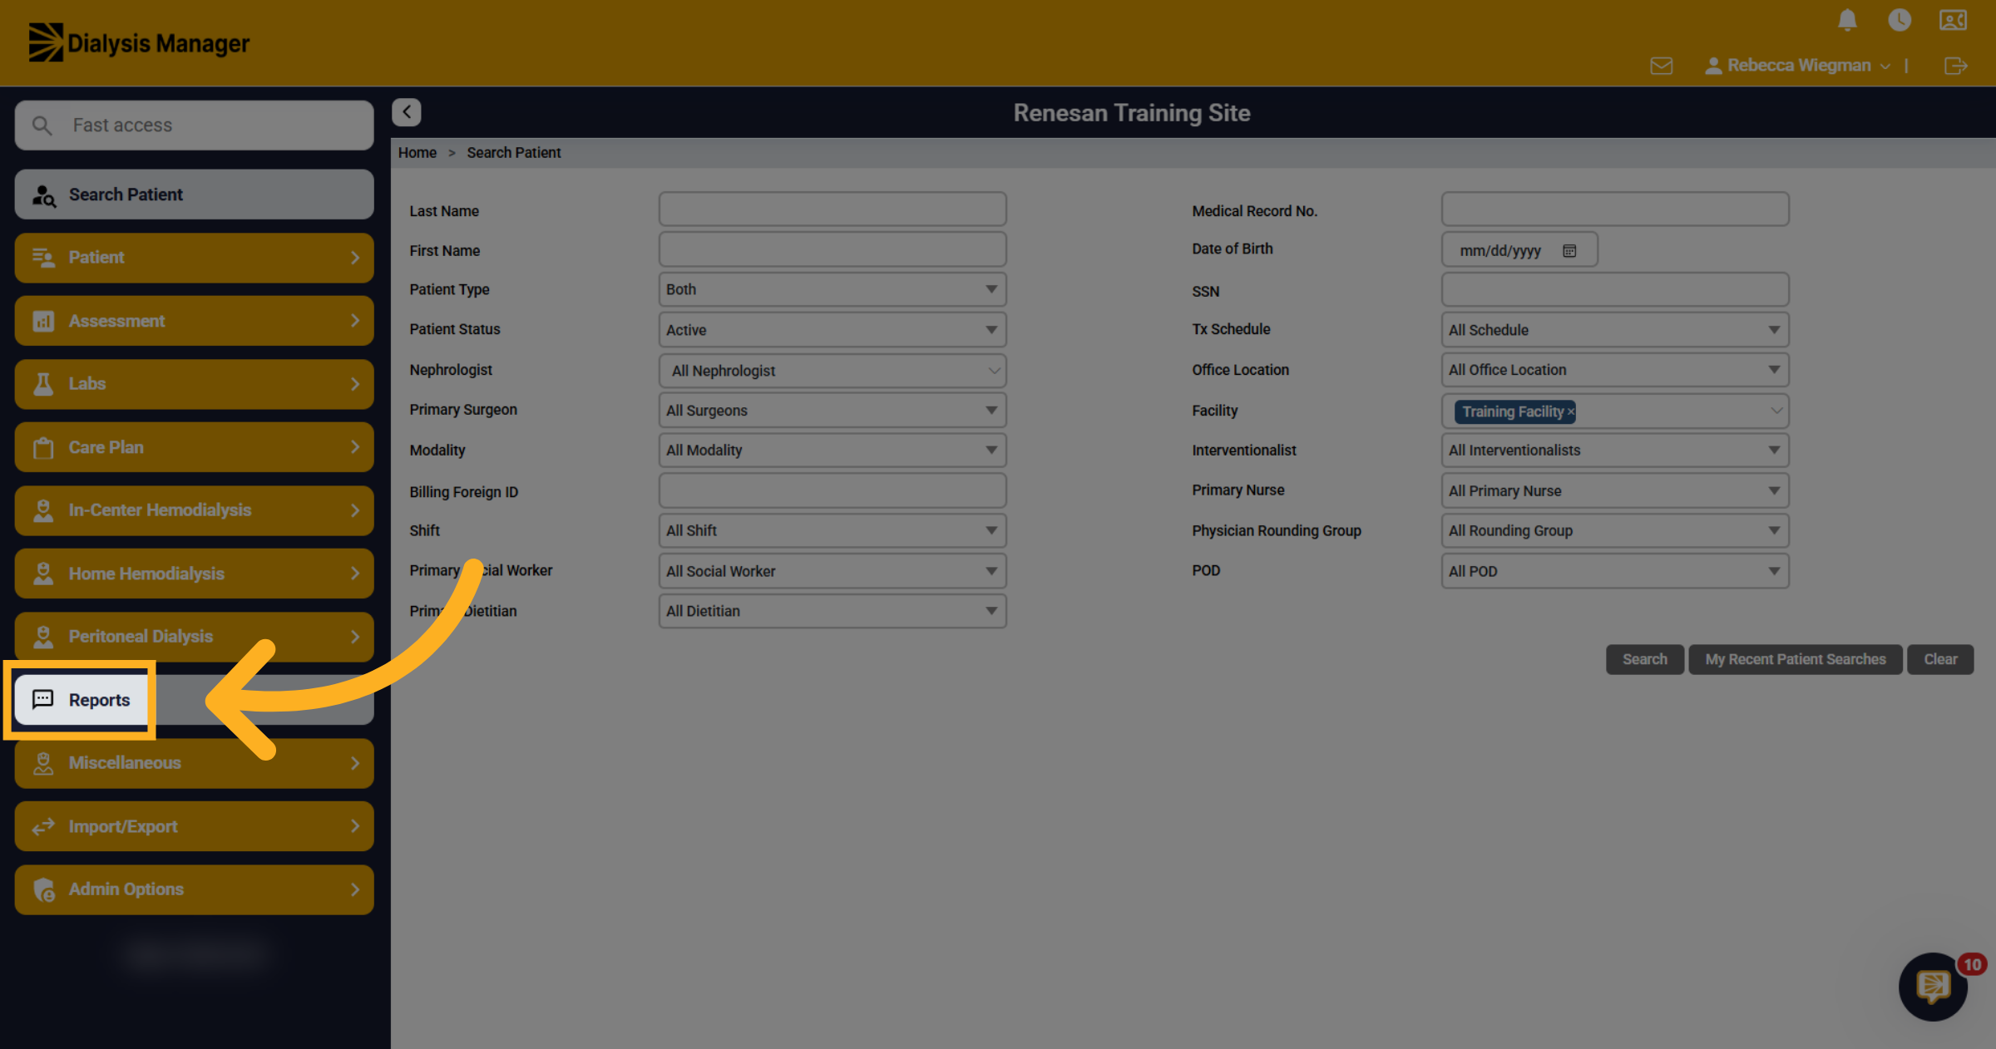This screenshot has height=1049, width=1996.
Task: Select Search Patient in the sidebar
Action: point(194,195)
